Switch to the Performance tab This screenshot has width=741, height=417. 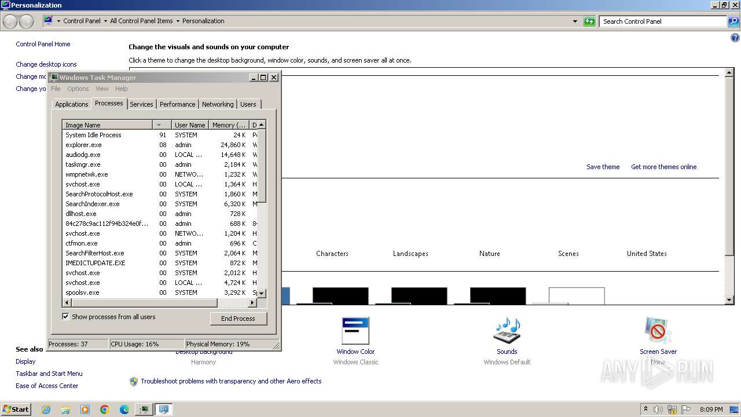pyautogui.click(x=178, y=104)
